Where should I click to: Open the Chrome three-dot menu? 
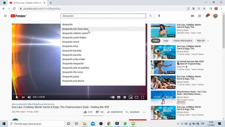(x=221, y=8)
